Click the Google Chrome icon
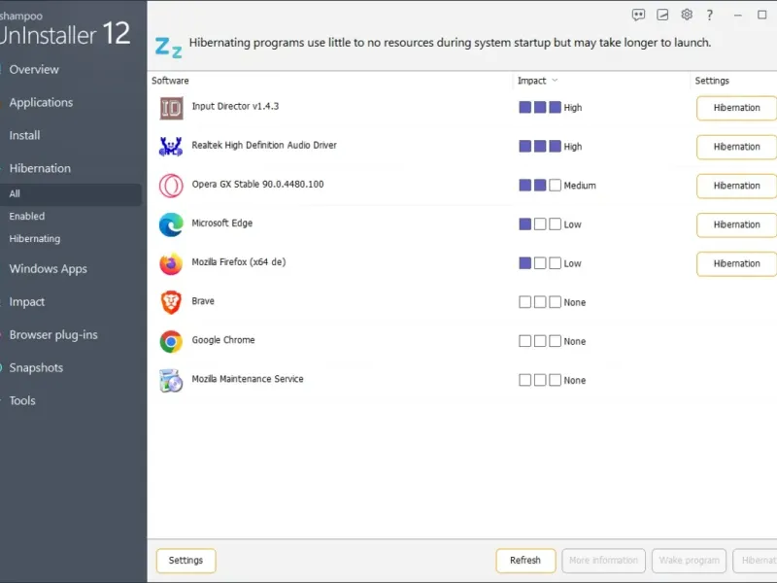 click(171, 341)
